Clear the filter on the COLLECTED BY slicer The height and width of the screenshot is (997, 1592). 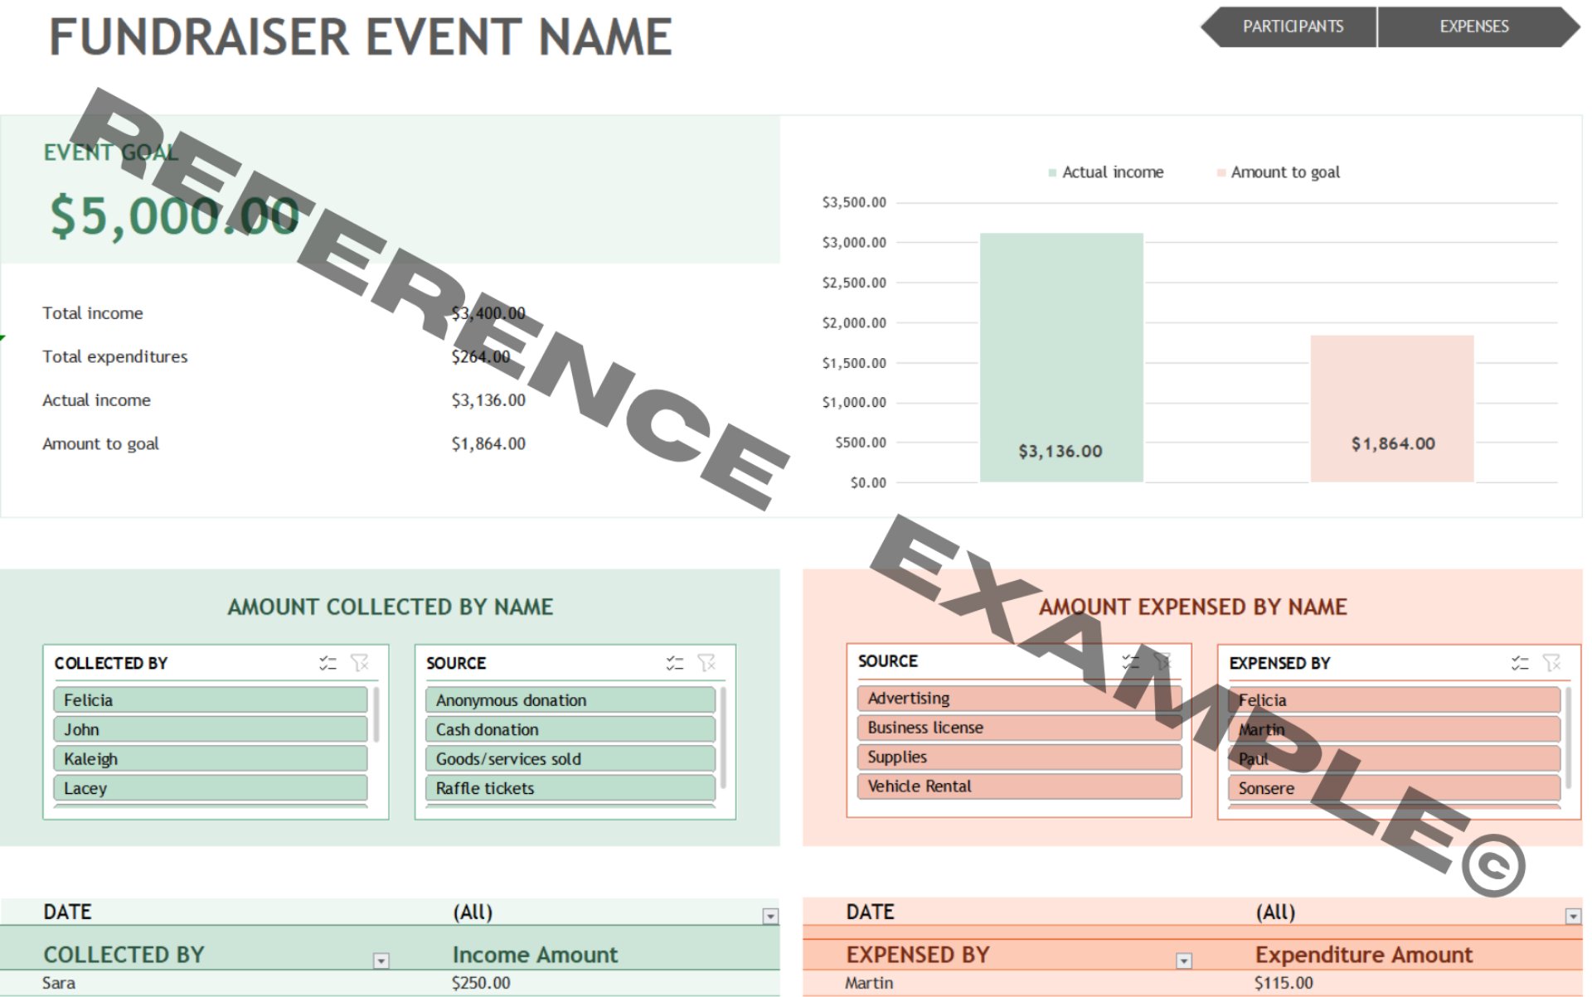[x=359, y=663]
